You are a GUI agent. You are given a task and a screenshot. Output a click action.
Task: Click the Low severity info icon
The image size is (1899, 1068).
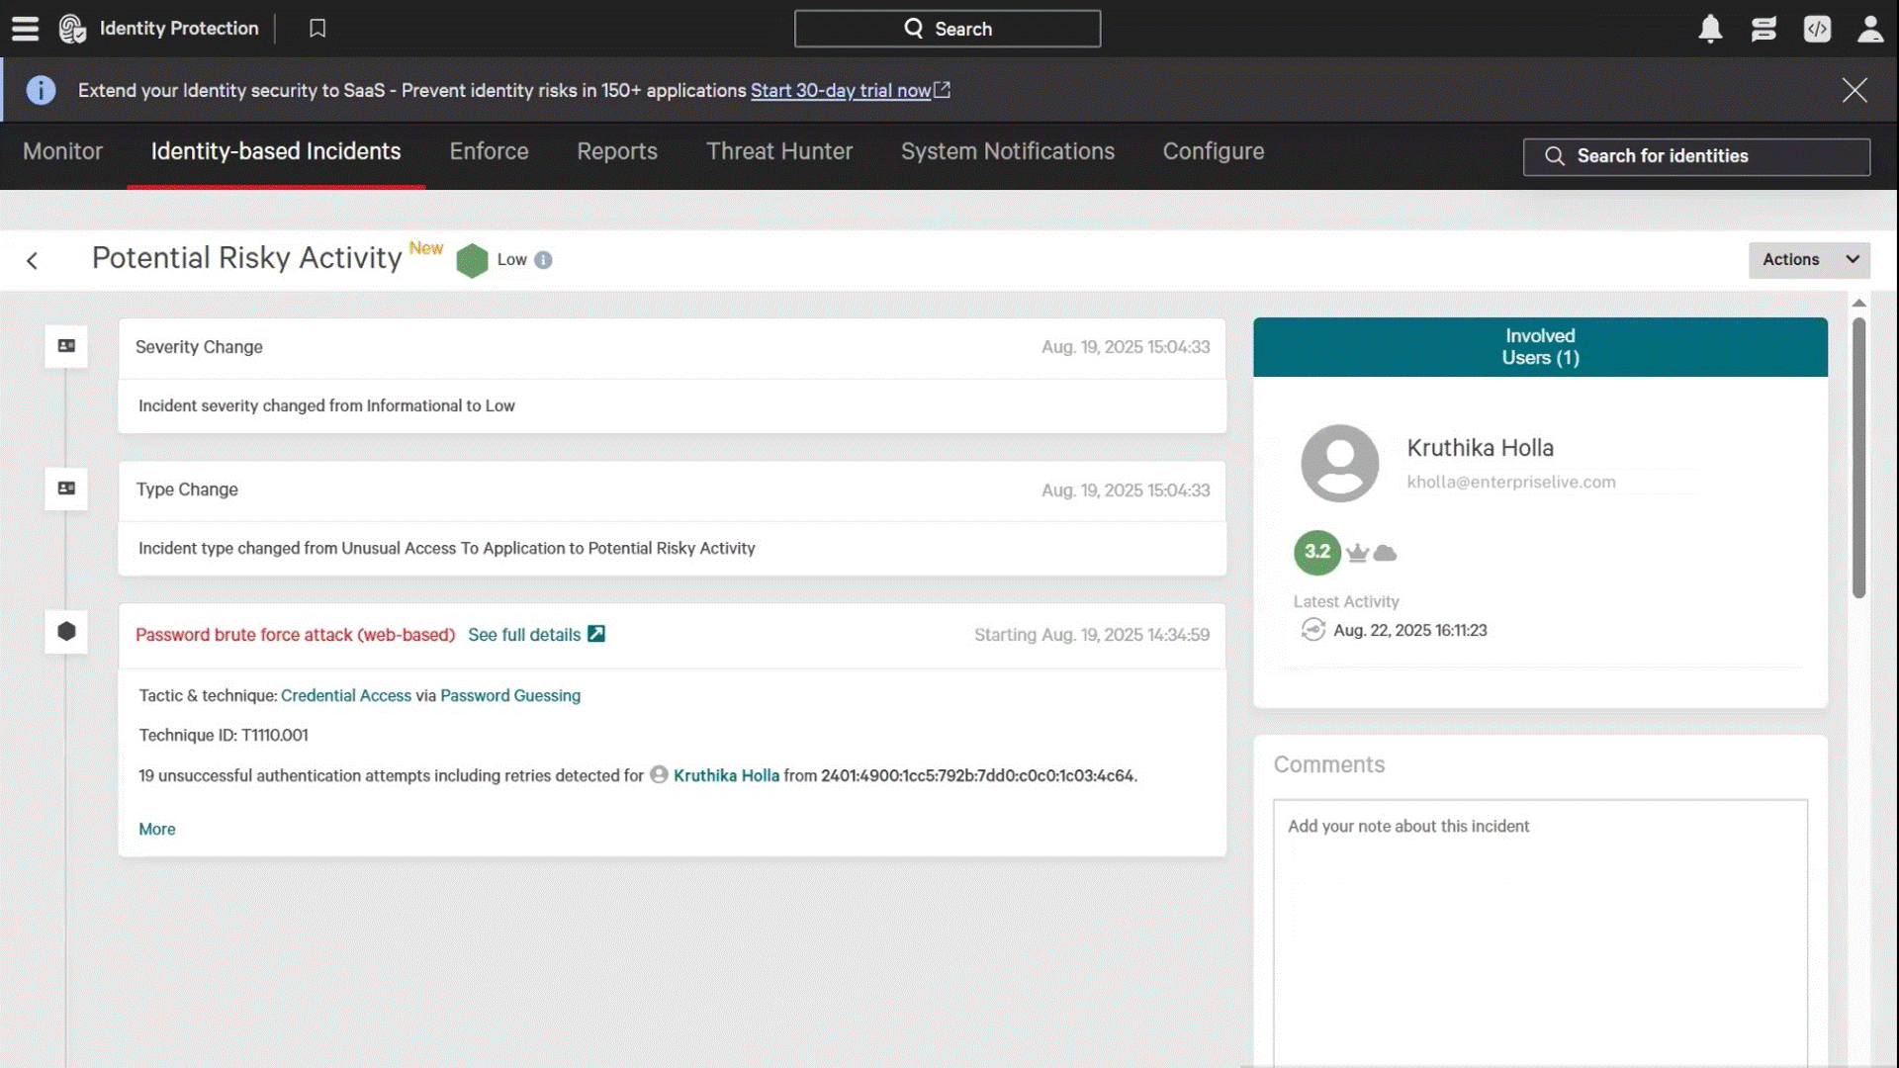pos(543,260)
